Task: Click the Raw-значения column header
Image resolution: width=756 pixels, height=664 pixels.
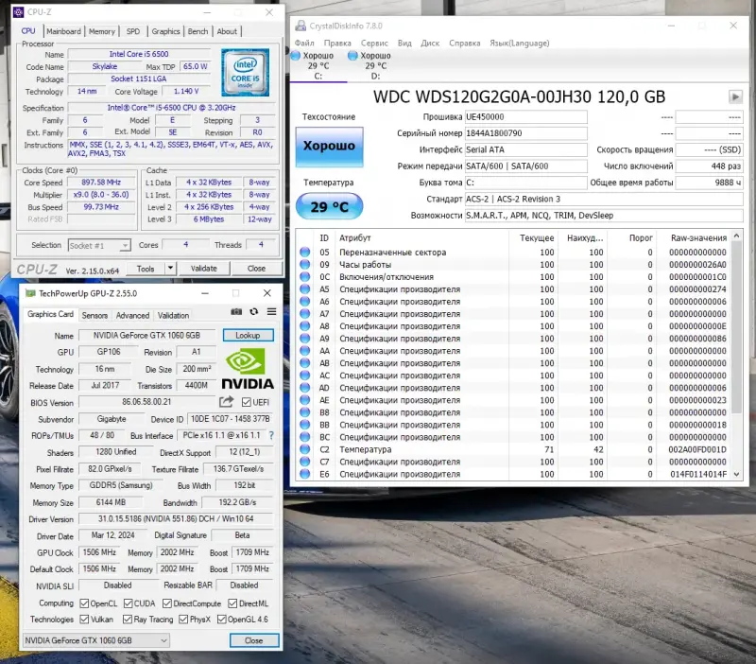Action: click(698, 238)
